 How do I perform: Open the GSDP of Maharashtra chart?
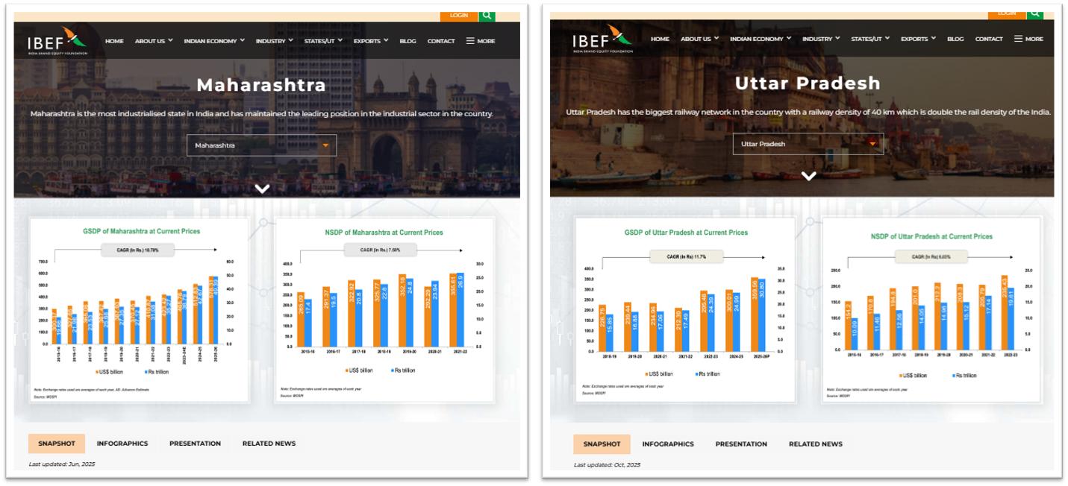pos(140,309)
